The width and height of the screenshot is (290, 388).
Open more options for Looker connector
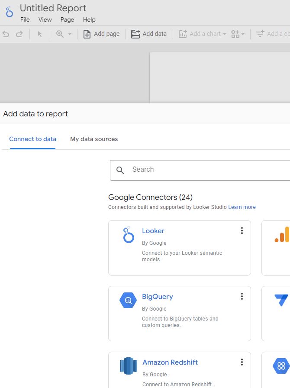[x=242, y=231]
